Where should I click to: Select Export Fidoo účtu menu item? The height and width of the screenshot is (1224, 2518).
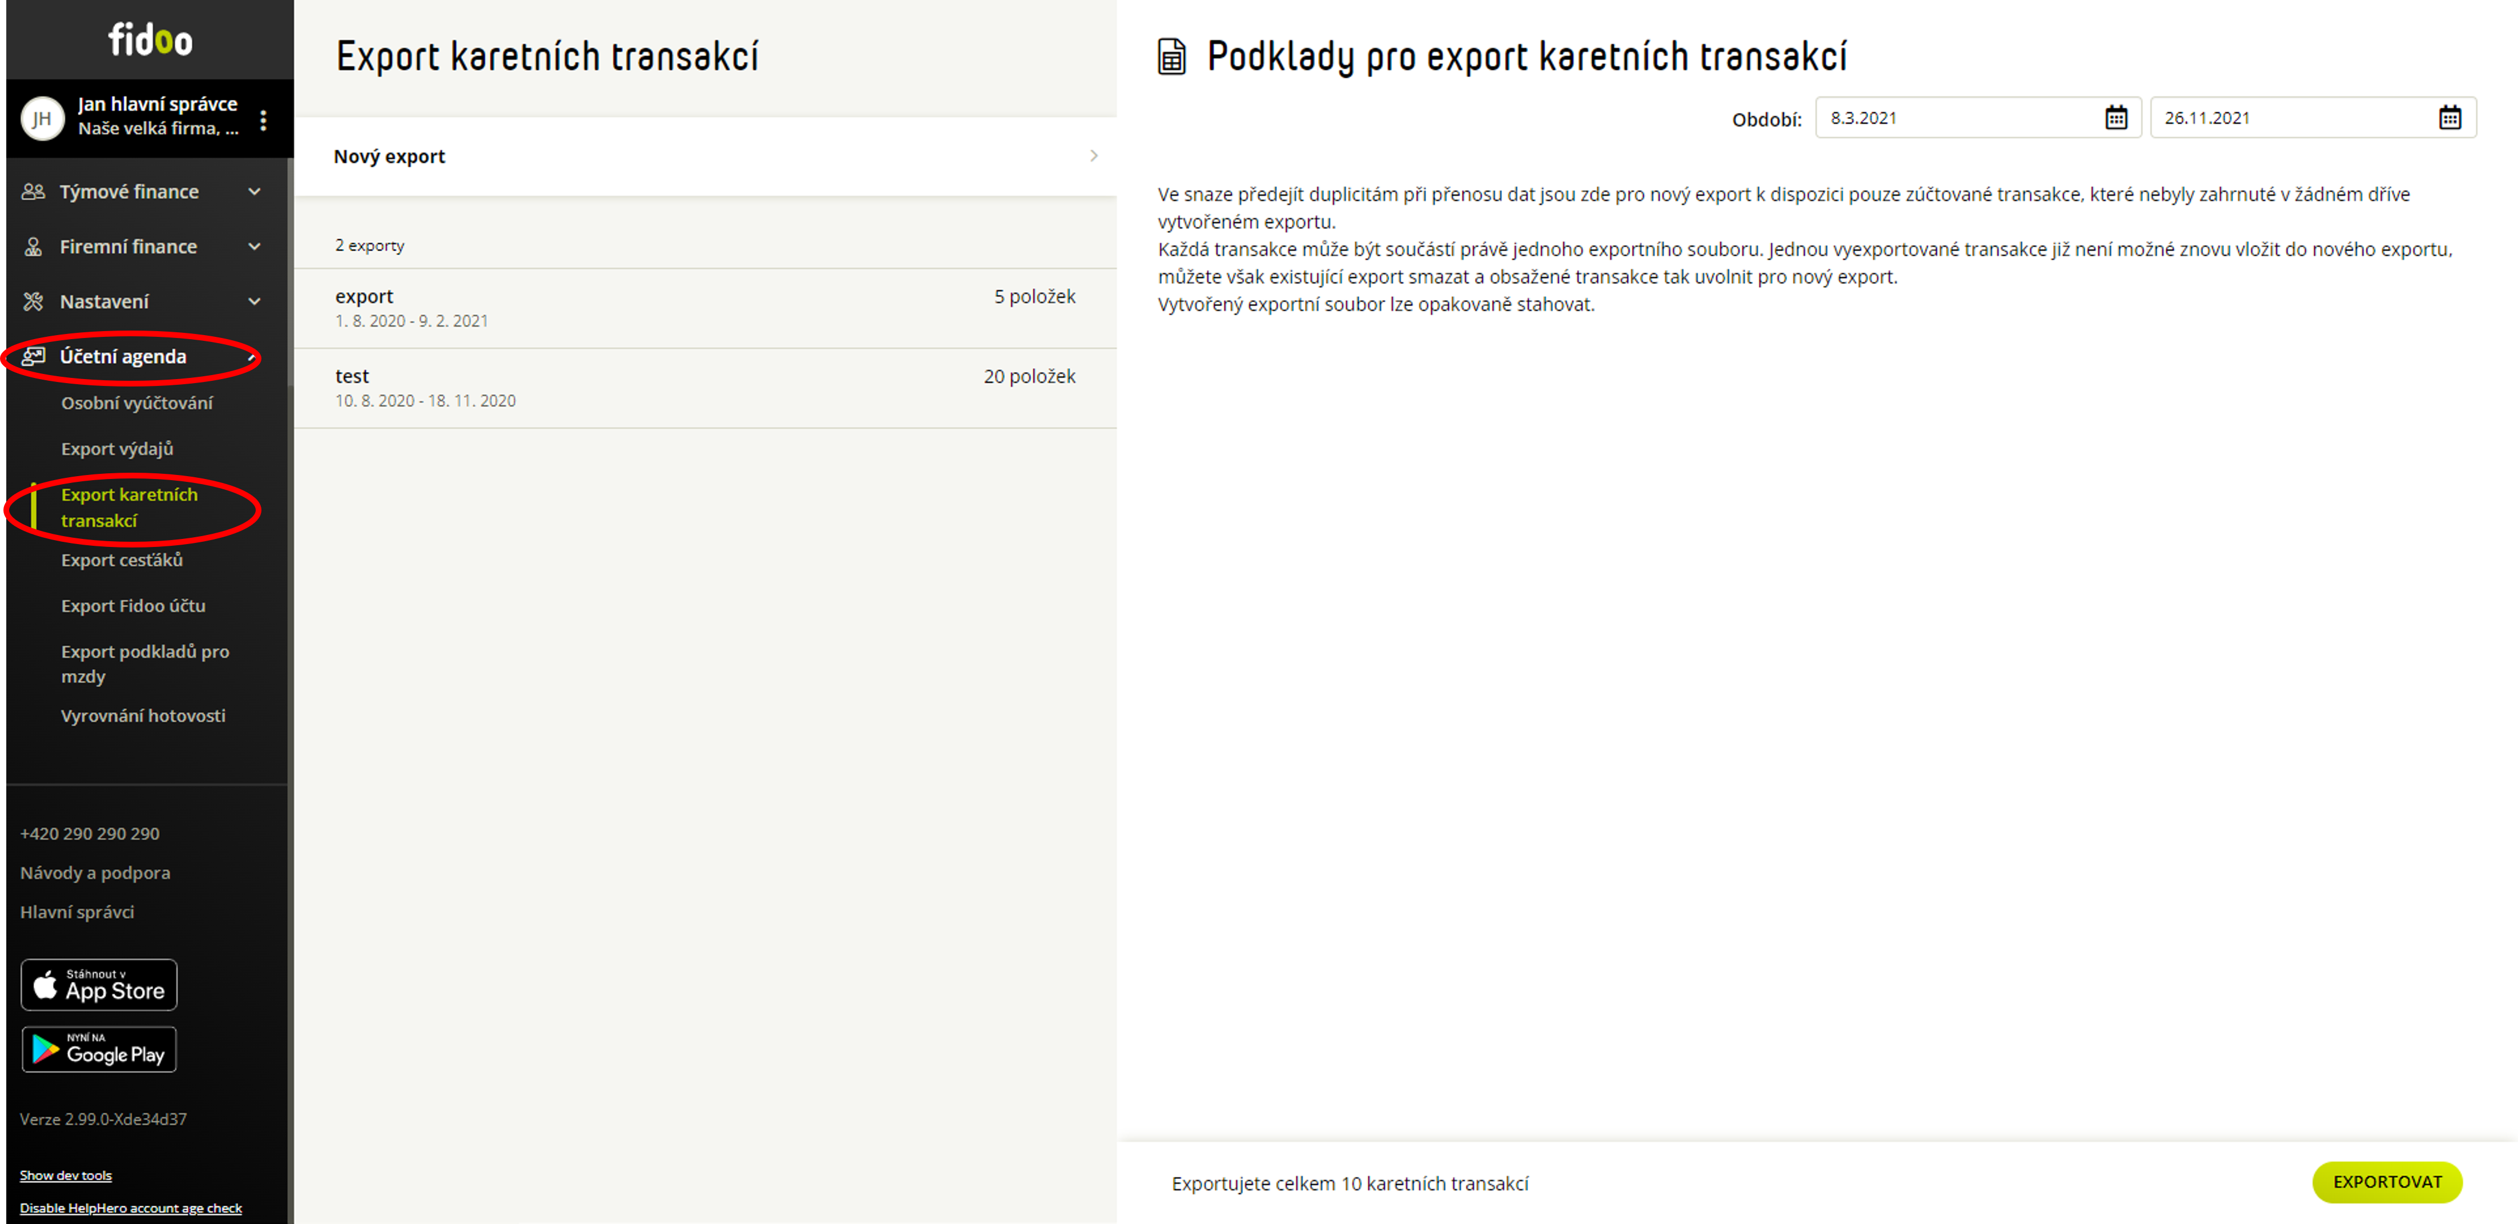tap(133, 606)
